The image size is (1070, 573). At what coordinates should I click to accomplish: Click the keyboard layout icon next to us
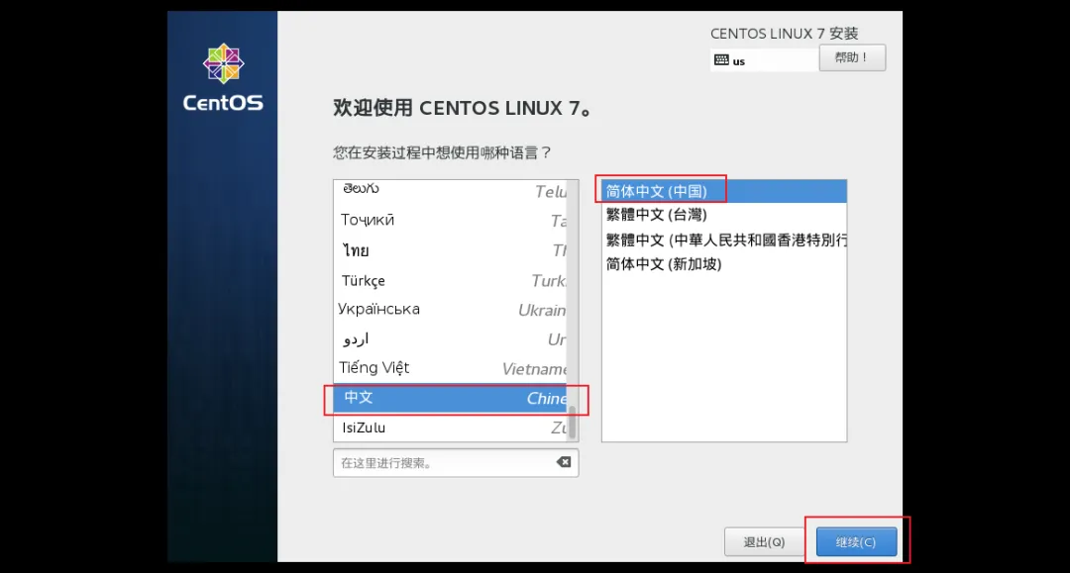[x=721, y=60]
